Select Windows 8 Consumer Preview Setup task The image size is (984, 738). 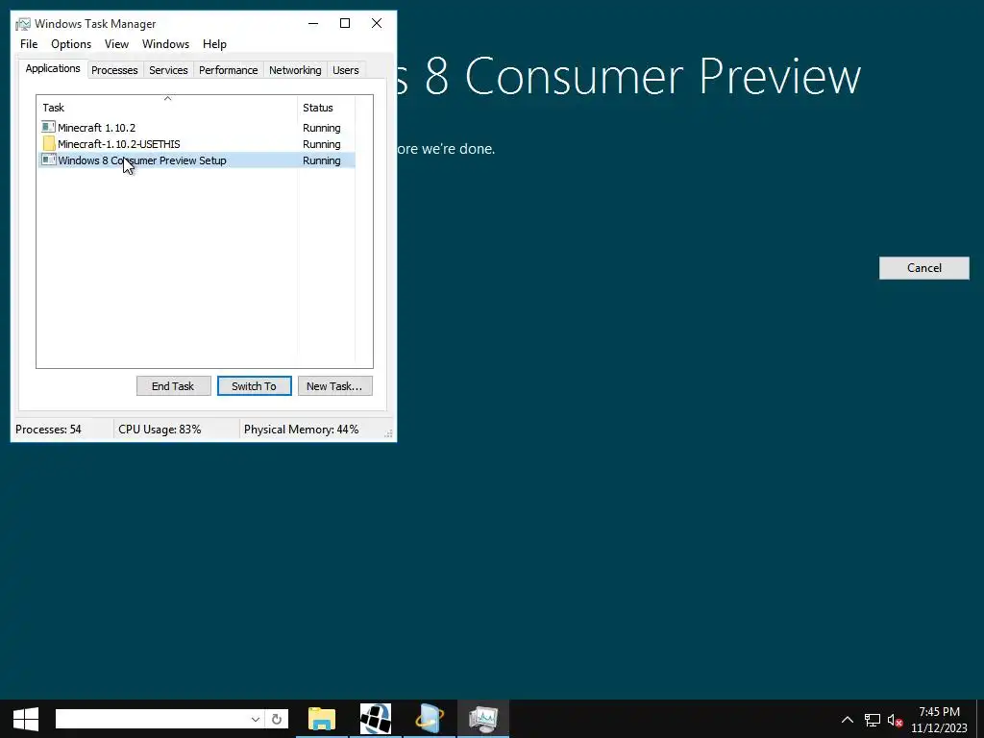tap(197, 160)
